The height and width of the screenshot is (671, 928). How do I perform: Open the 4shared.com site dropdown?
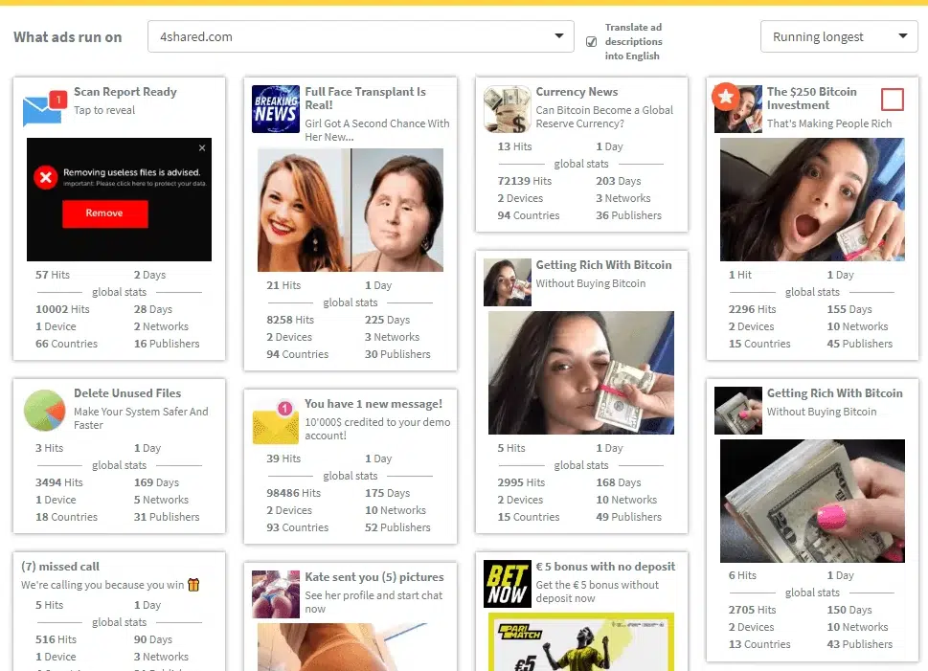pyautogui.click(x=360, y=37)
